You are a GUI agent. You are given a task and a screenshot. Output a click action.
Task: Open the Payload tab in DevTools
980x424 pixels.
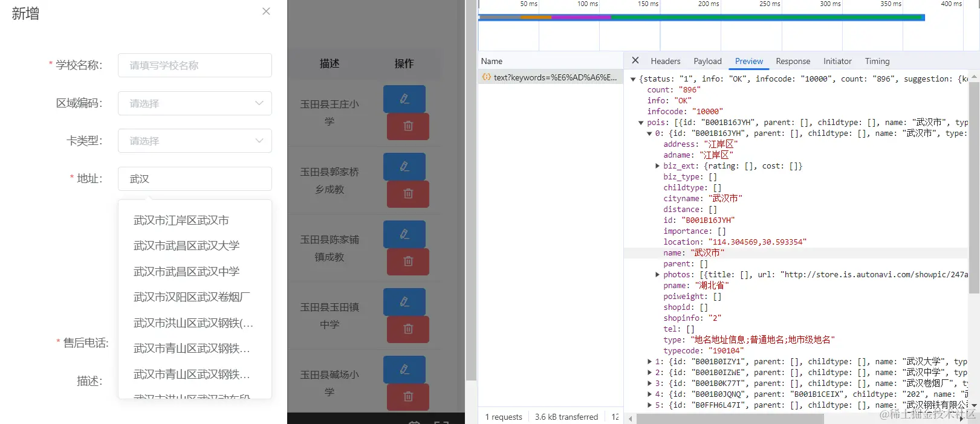coord(707,61)
